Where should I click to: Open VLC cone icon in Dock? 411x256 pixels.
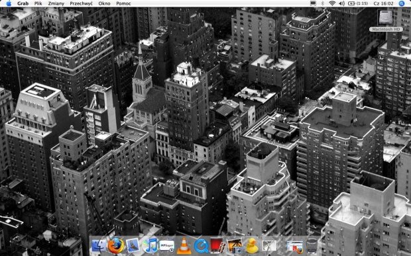click(x=184, y=246)
